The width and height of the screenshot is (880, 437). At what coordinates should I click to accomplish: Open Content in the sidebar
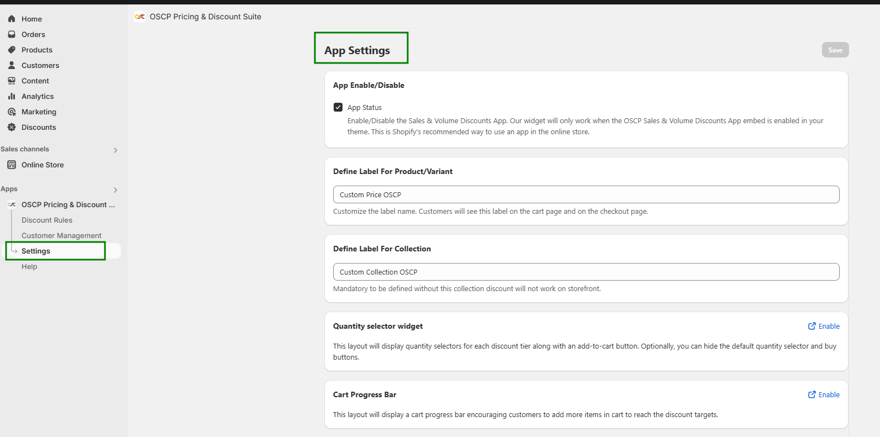click(35, 81)
